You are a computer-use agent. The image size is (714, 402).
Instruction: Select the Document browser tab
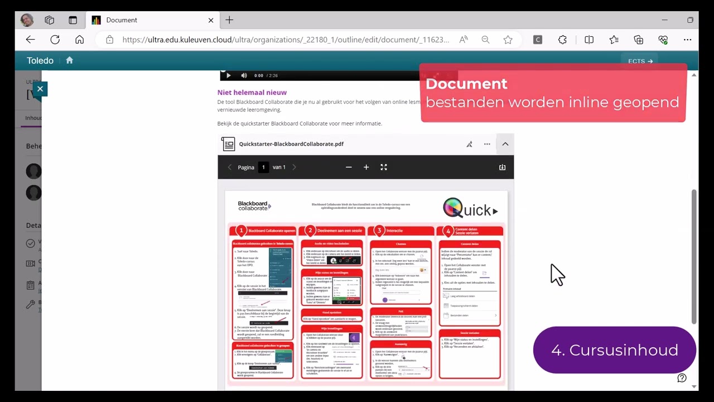(x=152, y=20)
